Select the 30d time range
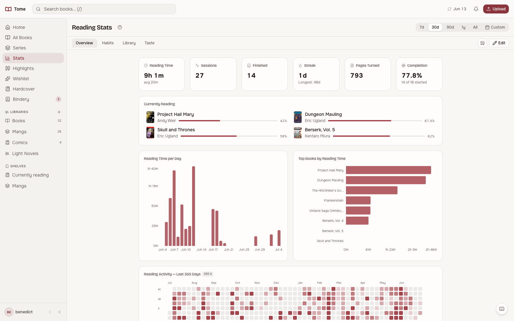Screen dimensions: 514x321 tap(435, 27)
